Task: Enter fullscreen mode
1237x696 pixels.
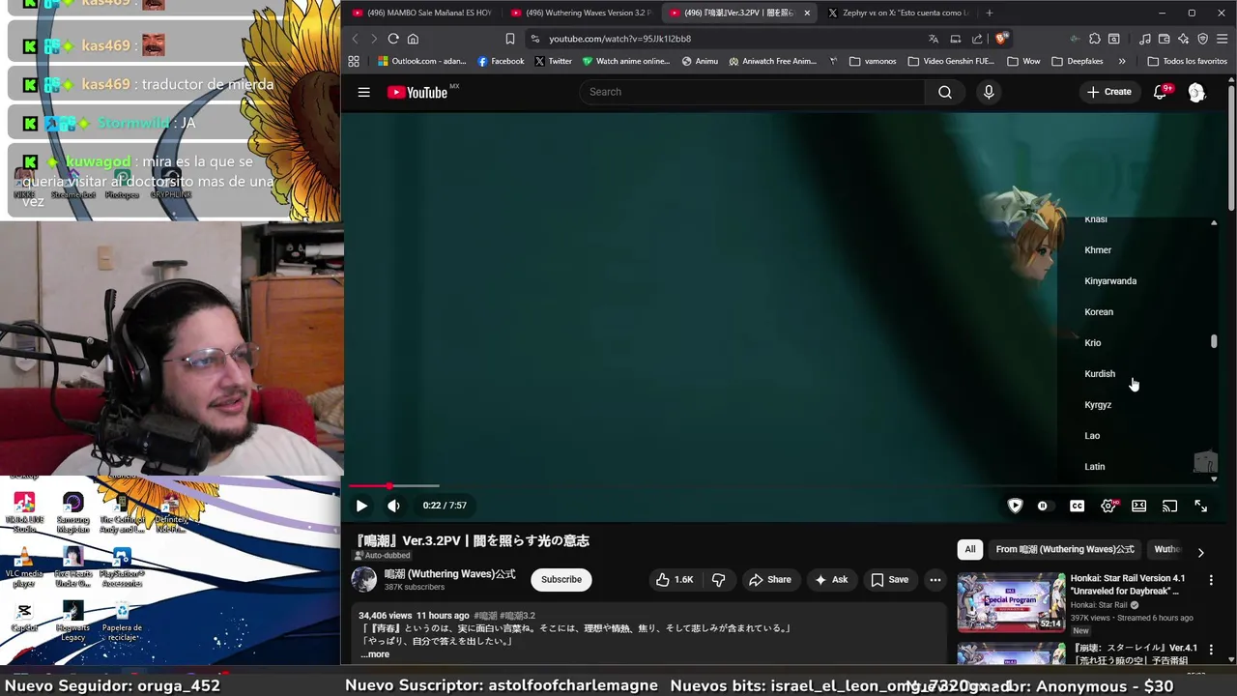Action: pyautogui.click(x=1200, y=506)
